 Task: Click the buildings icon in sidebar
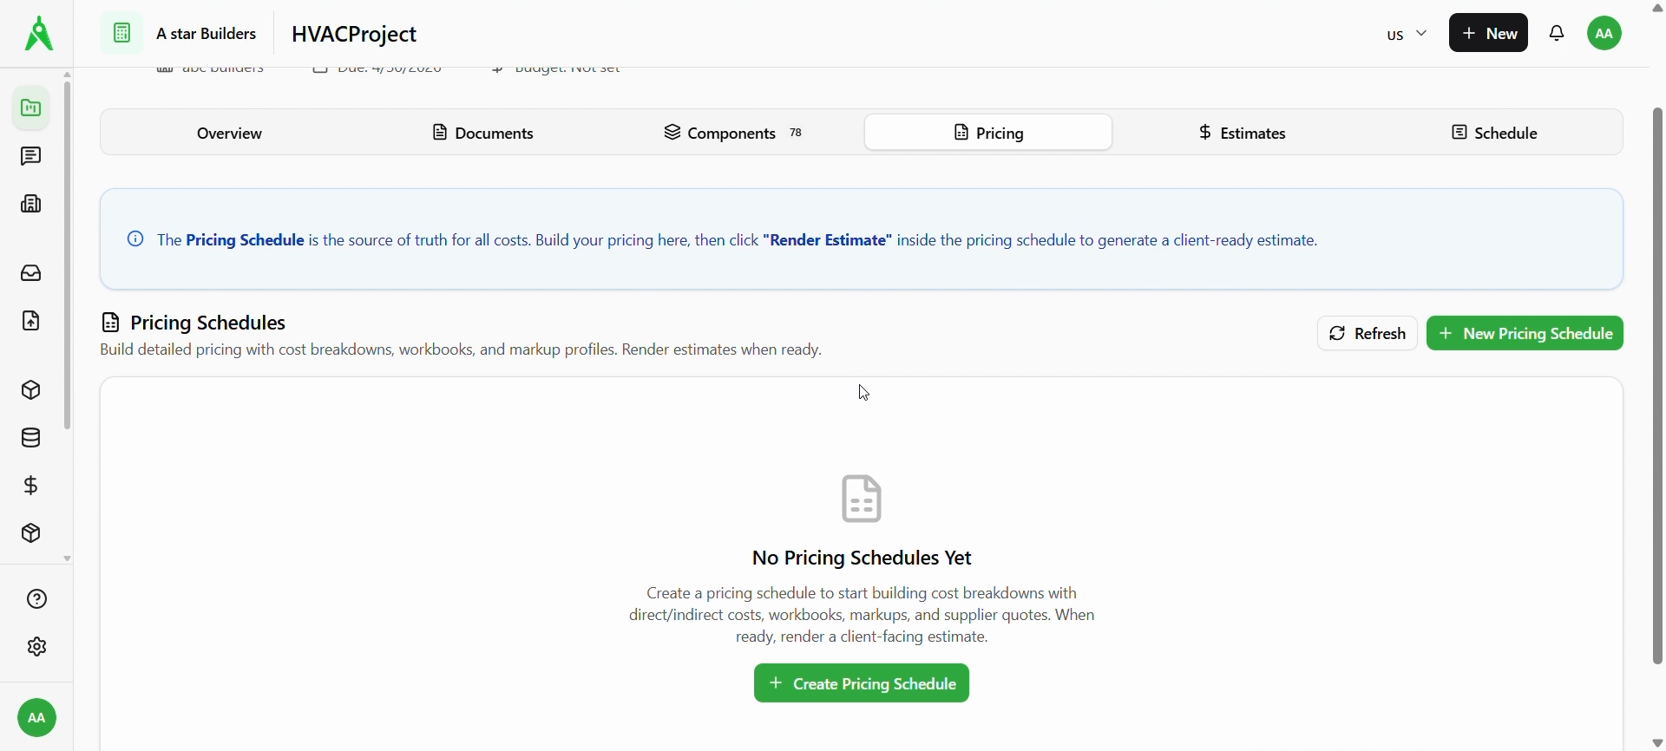(31, 205)
